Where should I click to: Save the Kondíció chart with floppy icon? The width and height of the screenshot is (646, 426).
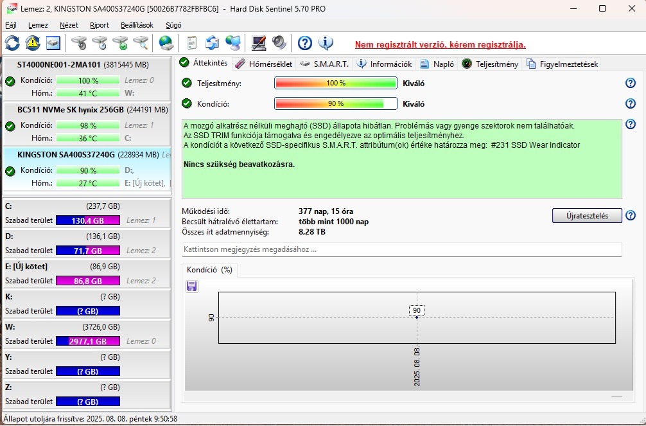tap(191, 286)
